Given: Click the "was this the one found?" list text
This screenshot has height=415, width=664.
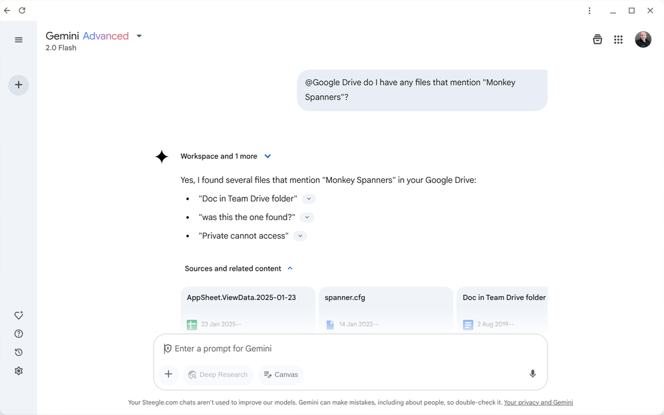Looking at the screenshot, I should pos(247,217).
